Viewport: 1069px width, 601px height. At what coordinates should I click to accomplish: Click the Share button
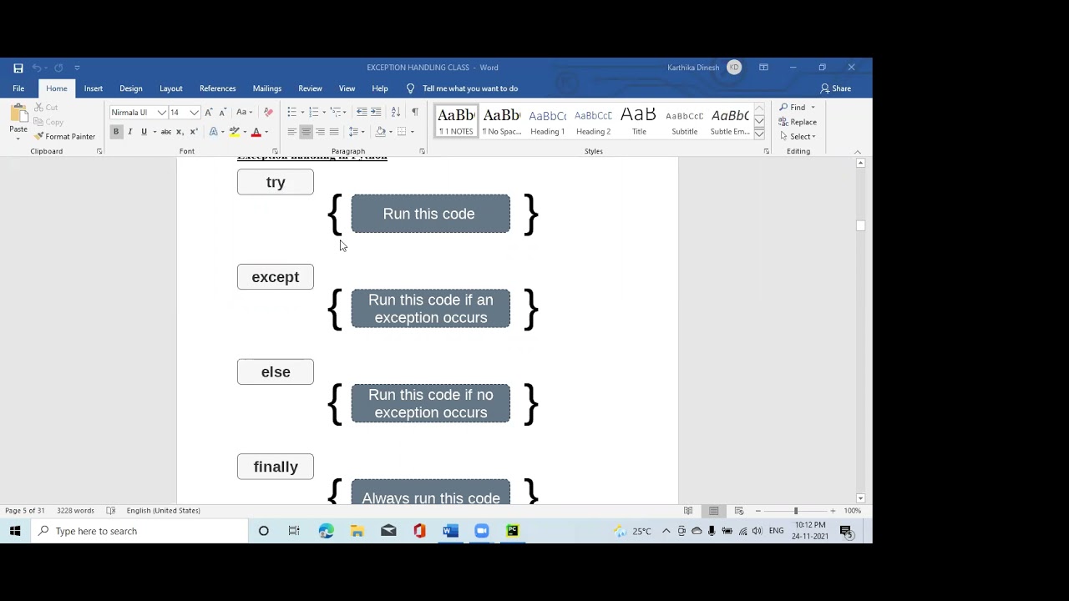point(836,88)
